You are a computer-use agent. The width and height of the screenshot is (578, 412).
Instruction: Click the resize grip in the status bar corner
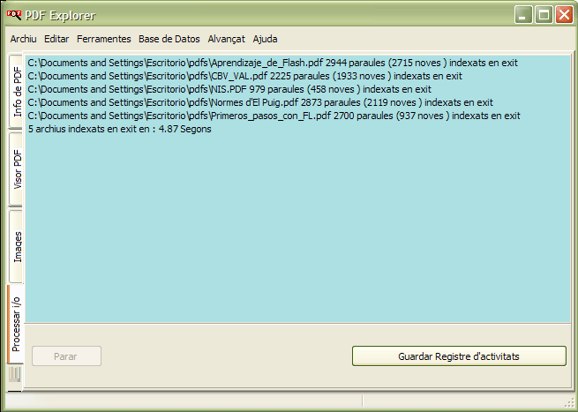click(x=569, y=403)
